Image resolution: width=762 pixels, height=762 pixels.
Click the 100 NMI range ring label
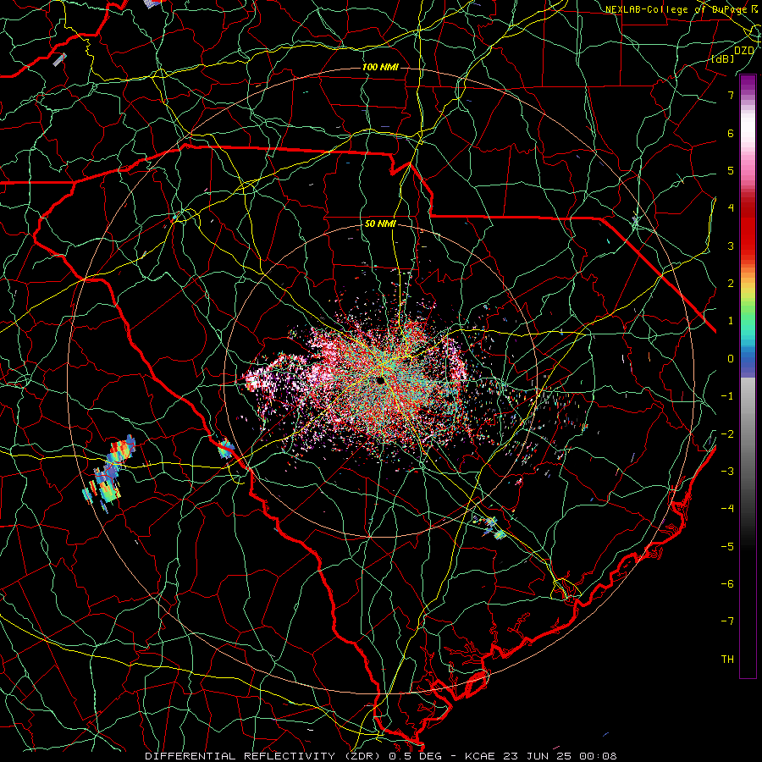380,67
